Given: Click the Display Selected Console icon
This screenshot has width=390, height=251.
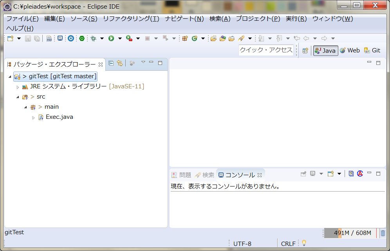Looking at the screenshot, I should point(312,174).
